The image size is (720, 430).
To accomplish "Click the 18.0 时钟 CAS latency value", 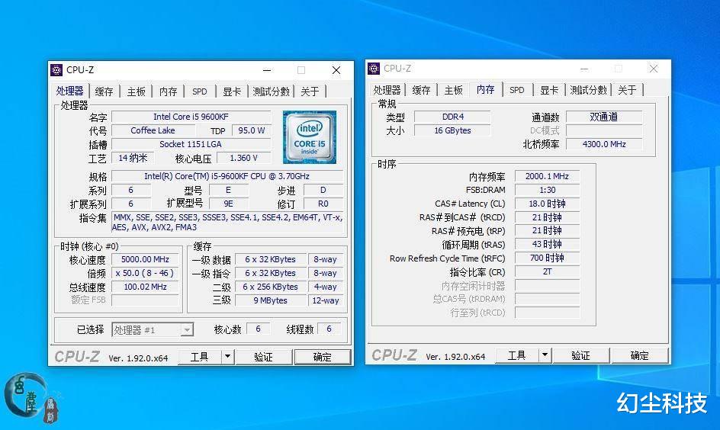I will click(548, 204).
